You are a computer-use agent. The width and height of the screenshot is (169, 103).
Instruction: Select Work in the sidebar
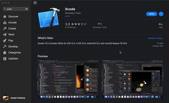(11, 34)
